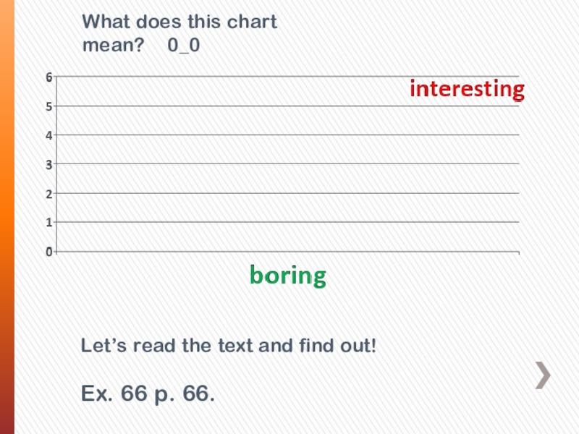Select the red "interesting" label

(x=467, y=90)
